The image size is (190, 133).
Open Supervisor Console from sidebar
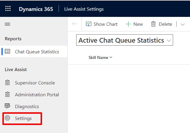click(34, 83)
